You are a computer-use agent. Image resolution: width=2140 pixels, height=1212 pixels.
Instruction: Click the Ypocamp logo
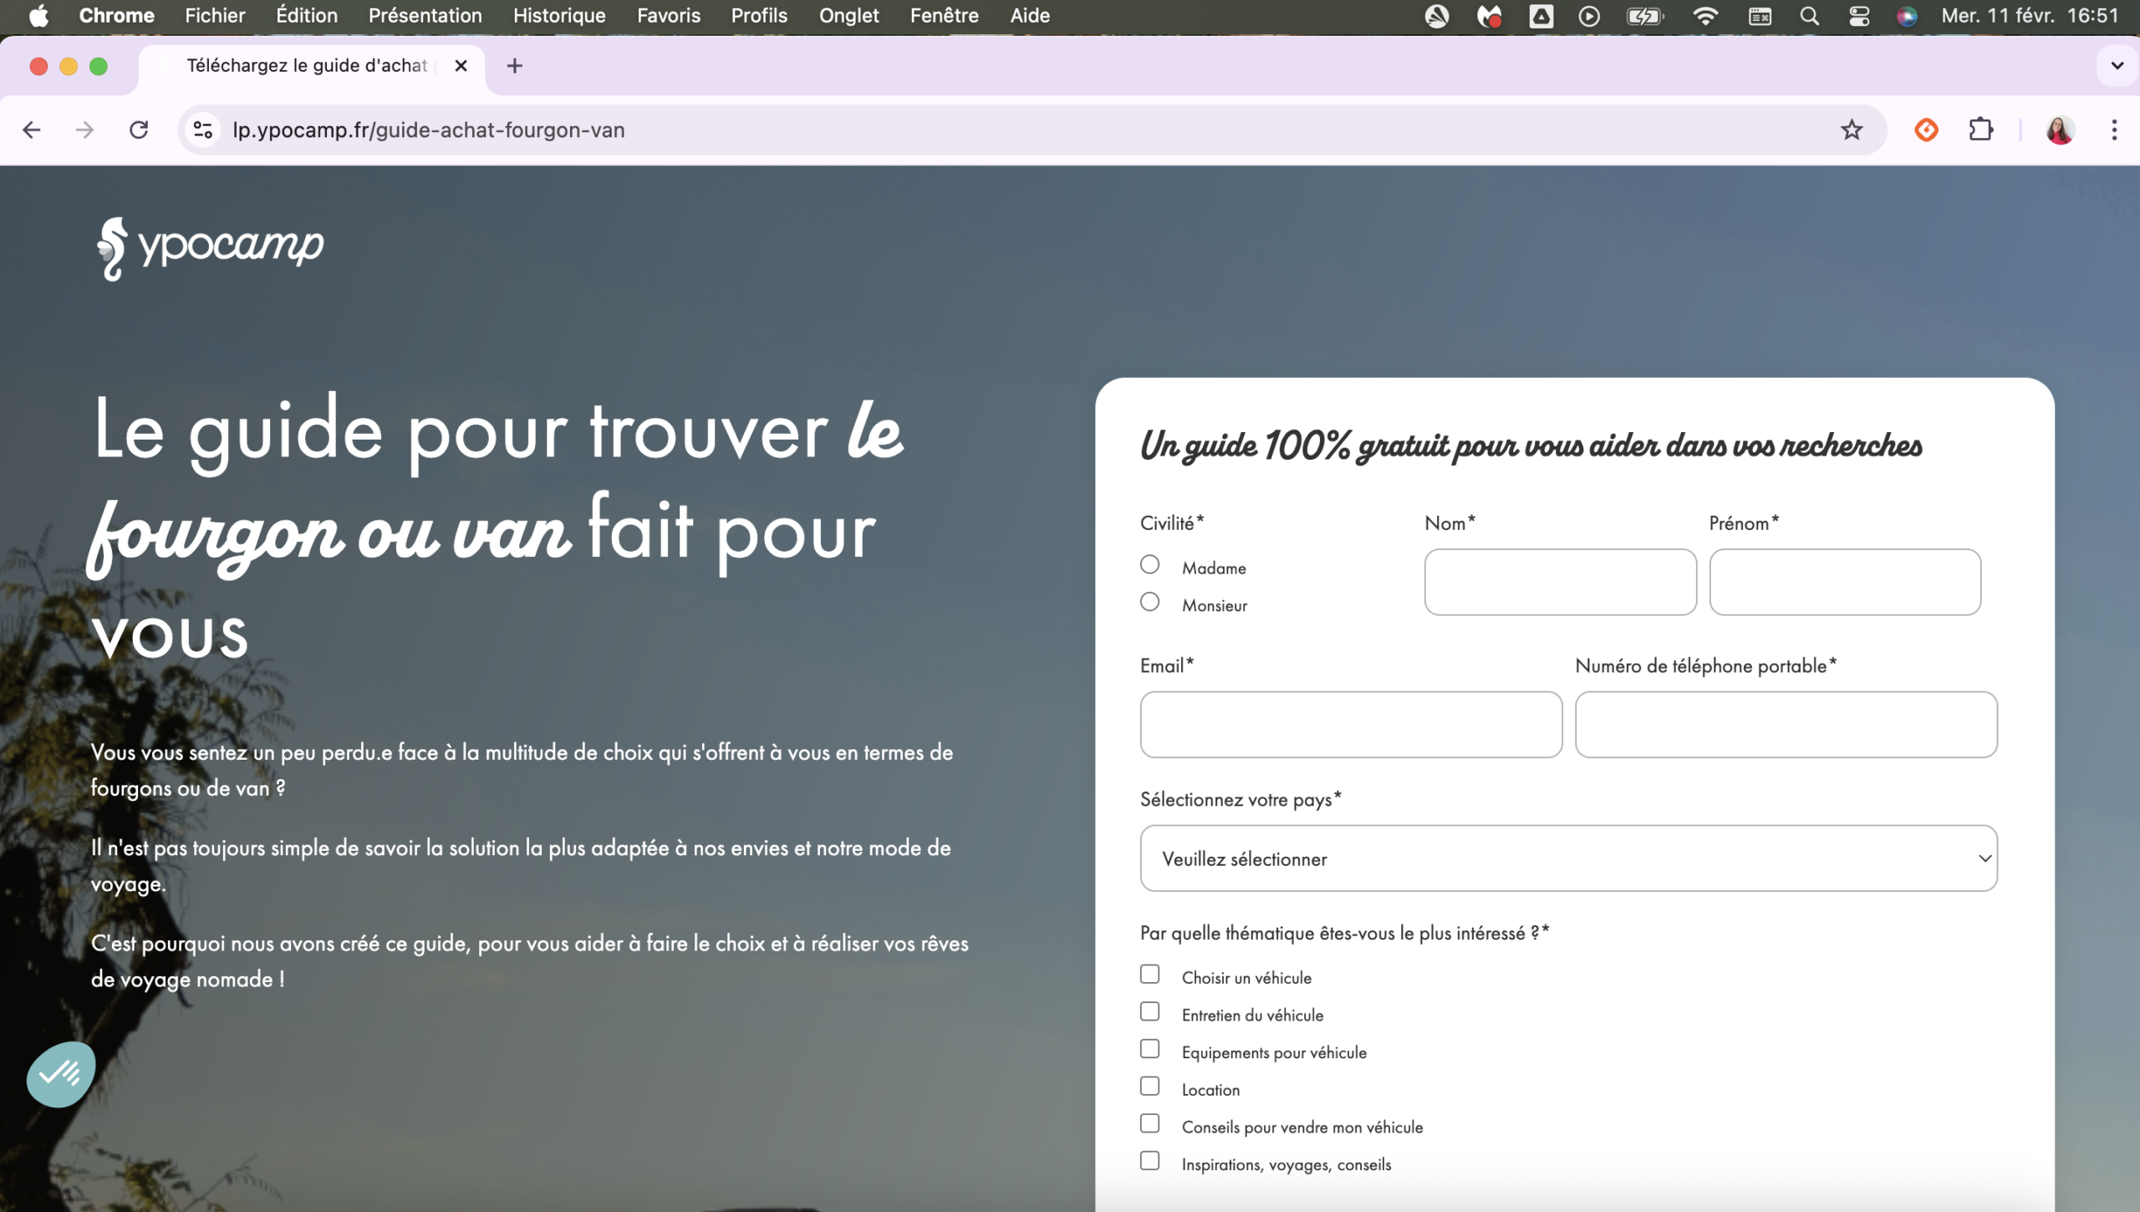pos(211,248)
